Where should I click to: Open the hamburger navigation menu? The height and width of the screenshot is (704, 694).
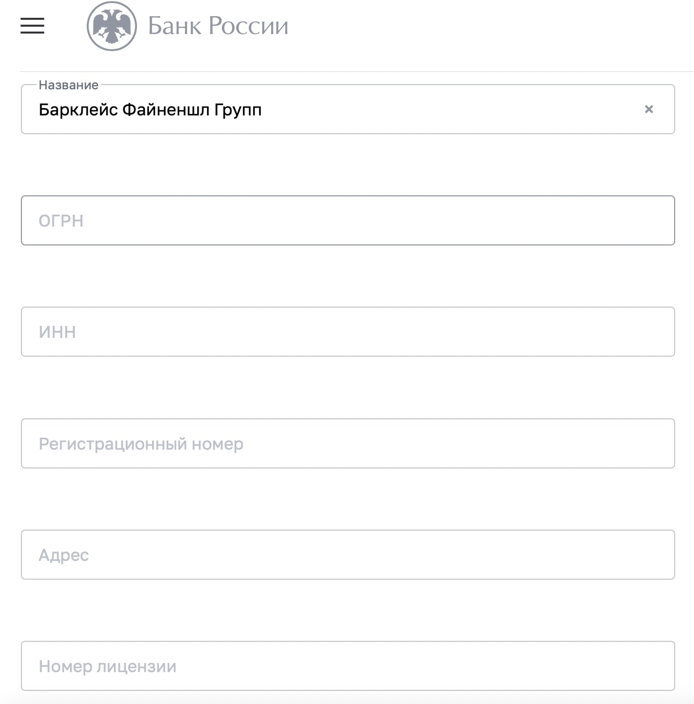tap(32, 26)
